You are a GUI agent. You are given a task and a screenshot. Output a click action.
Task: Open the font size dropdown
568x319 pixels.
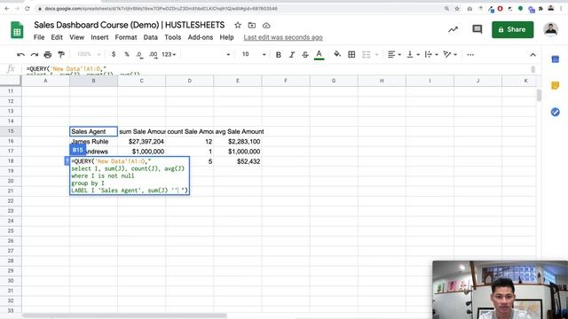pyautogui.click(x=254, y=54)
